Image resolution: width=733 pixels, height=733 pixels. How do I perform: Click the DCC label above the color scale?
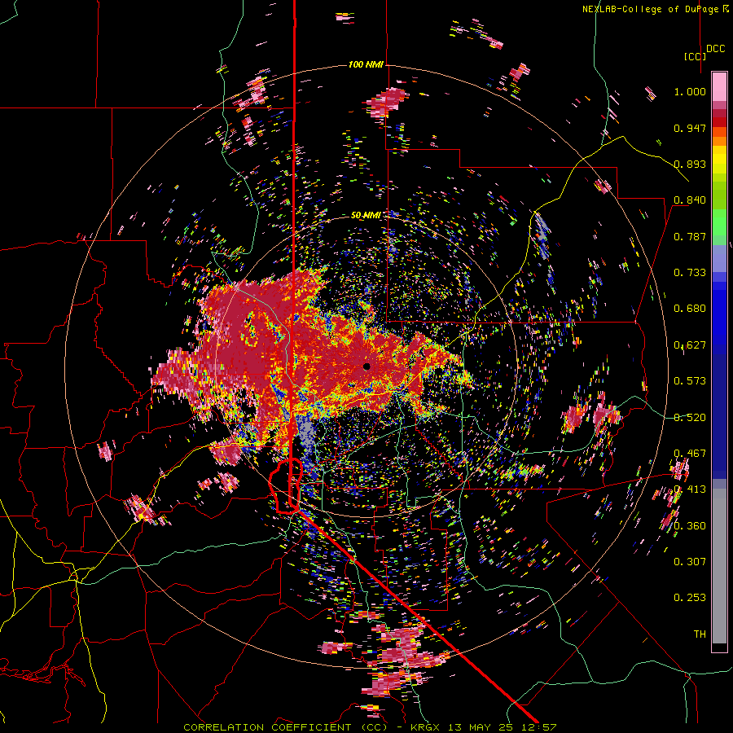715,49
